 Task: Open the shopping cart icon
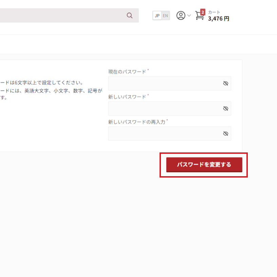click(x=200, y=16)
